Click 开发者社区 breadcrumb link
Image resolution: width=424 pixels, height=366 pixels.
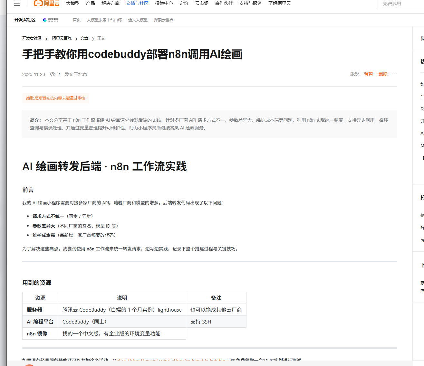click(x=32, y=38)
